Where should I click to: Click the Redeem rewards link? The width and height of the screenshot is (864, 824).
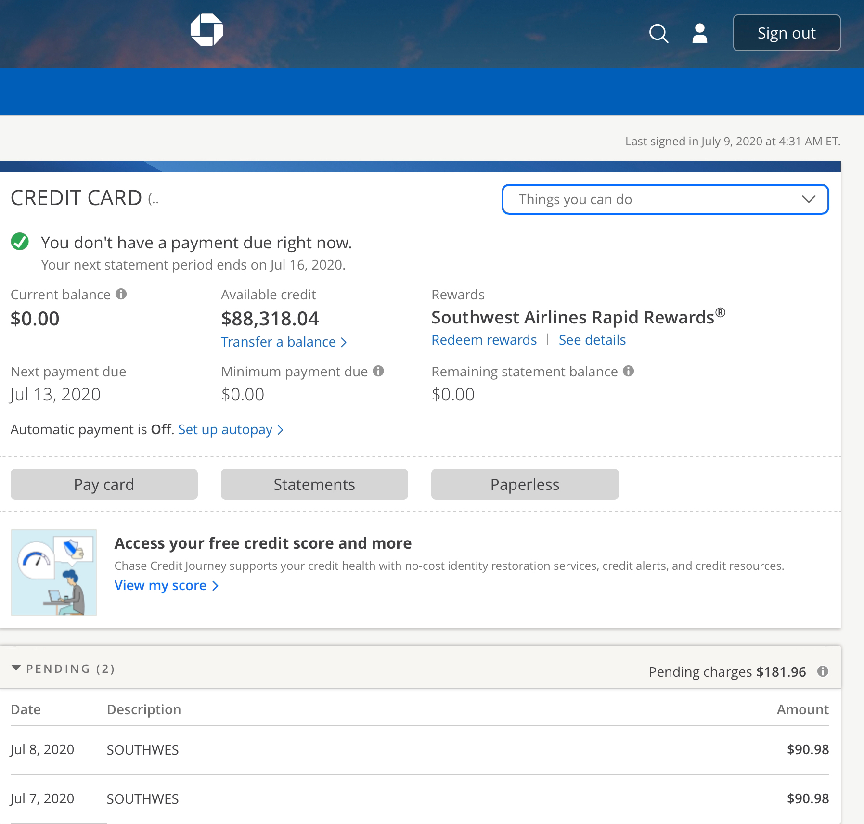click(484, 340)
